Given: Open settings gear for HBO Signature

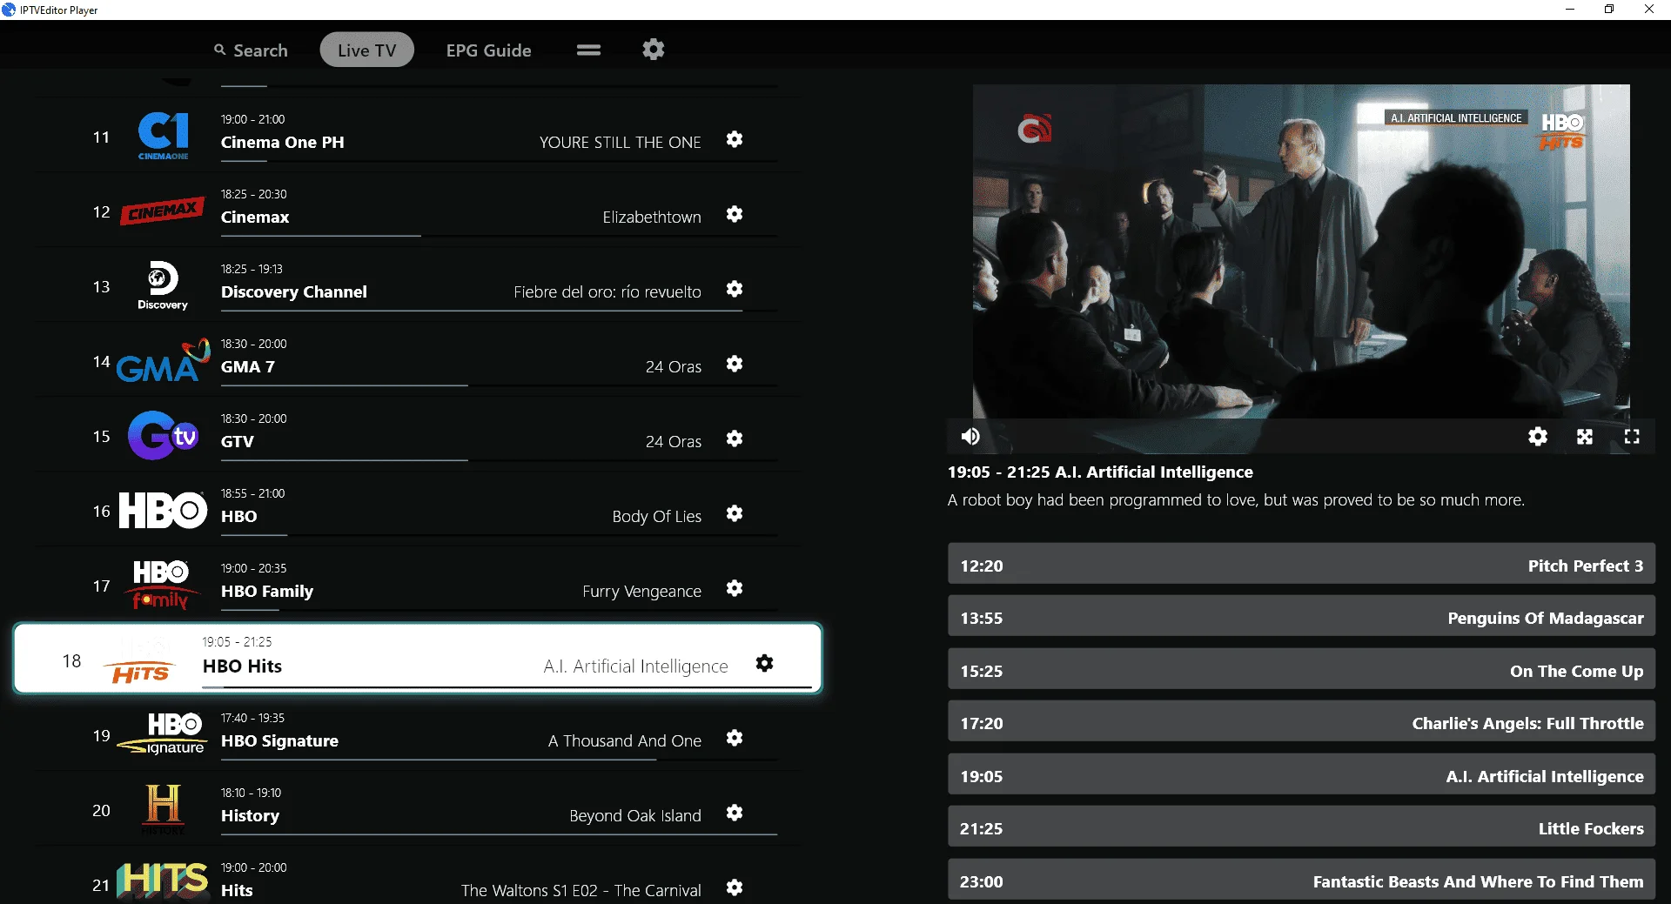Looking at the screenshot, I should [735, 738].
